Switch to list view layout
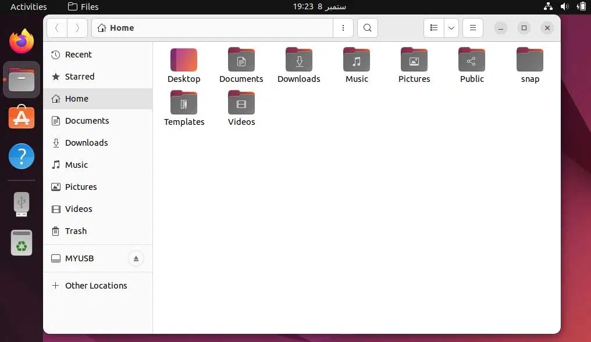591x342 pixels. tap(434, 28)
